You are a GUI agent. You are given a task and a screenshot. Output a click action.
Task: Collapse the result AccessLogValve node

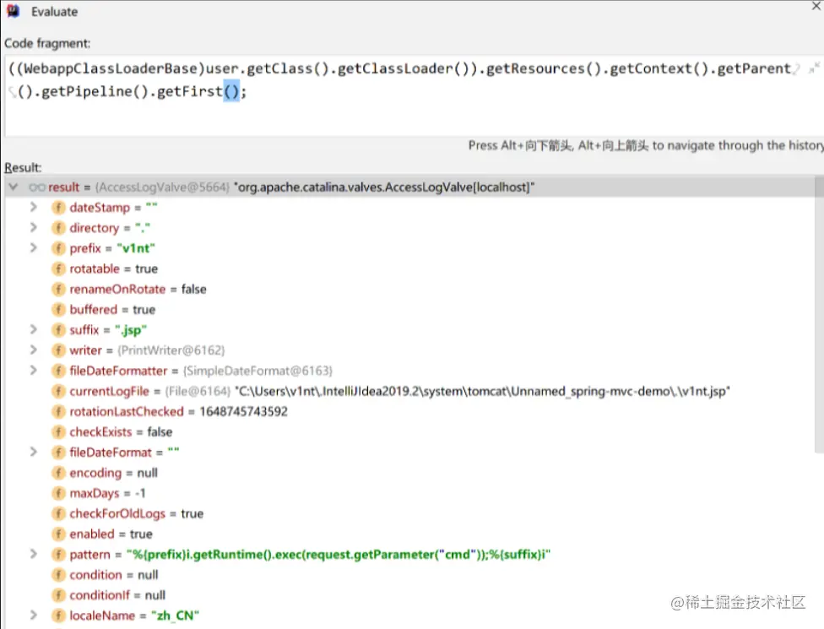14,187
